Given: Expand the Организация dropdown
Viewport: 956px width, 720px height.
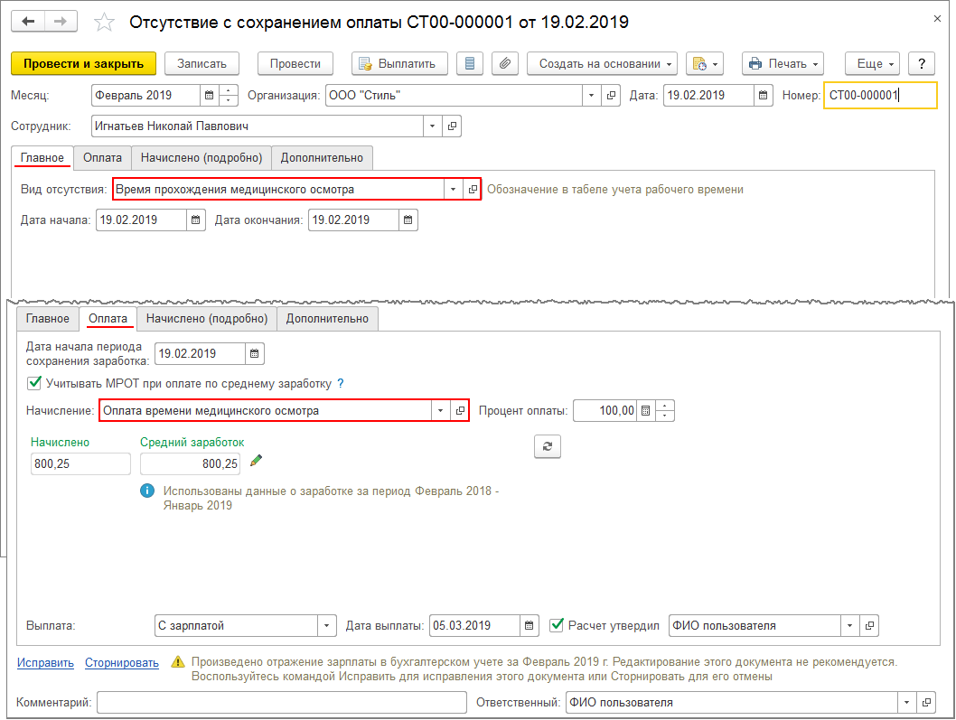Looking at the screenshot, I should point(592,96).
